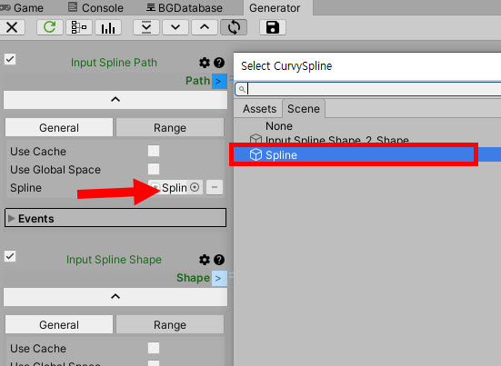
Task: Enable Use Cache in Input Spline Path
Action: point(154,151)
